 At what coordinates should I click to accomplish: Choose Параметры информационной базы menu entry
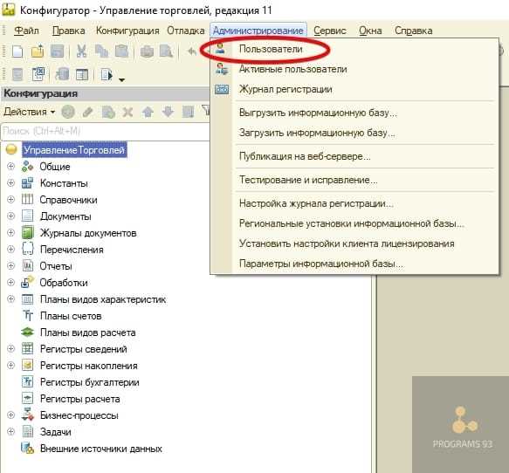click(354, 264)
